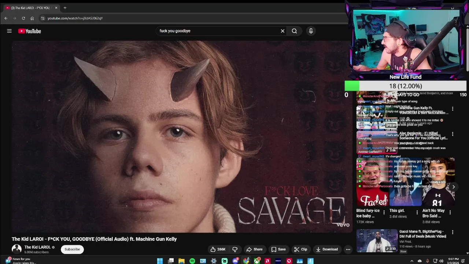Open Spotify from the taskbar
Screen dimensions: 469x264
(192, 261)
